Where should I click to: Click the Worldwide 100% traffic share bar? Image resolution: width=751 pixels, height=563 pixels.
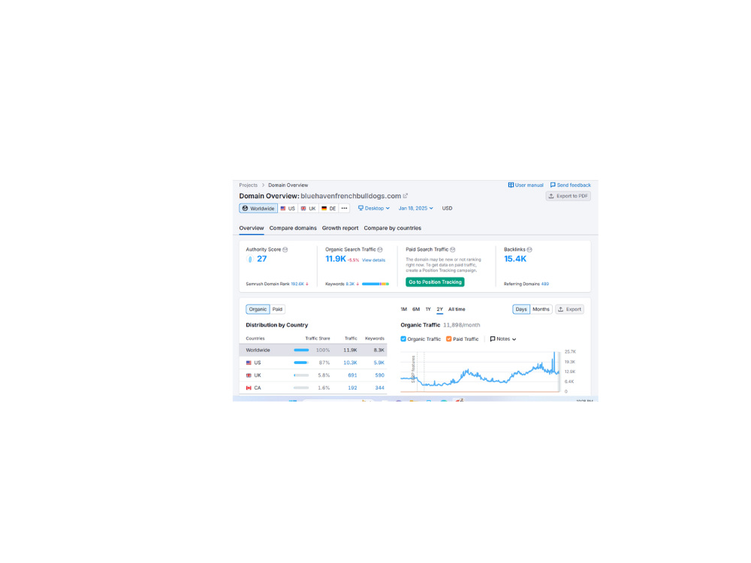[301, 351]
